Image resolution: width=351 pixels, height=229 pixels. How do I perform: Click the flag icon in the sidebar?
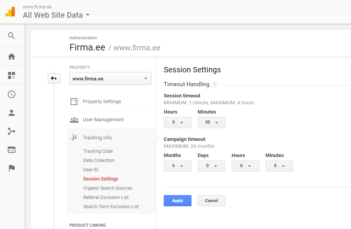(x=12, y=168)
